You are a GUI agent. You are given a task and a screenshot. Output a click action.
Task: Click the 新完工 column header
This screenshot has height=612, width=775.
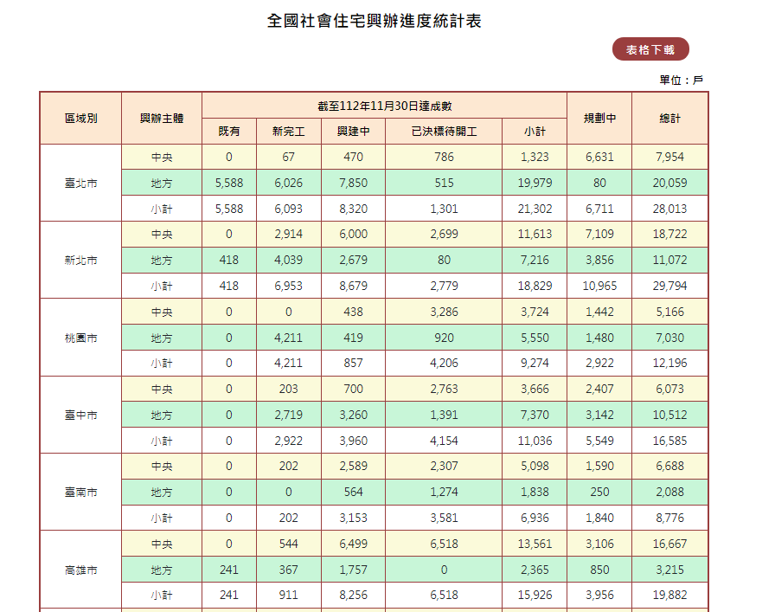tap(289, 132)
